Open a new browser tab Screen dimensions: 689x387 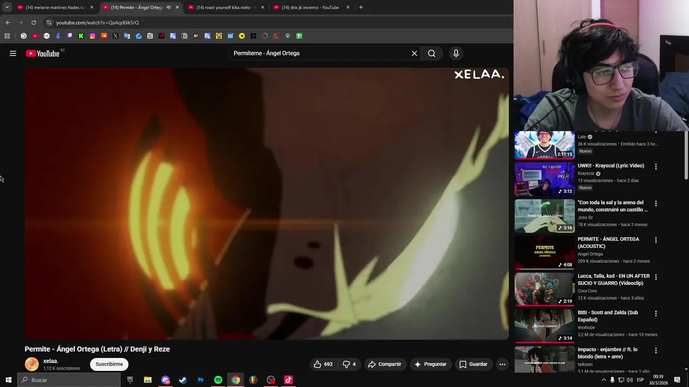[x=361, y=8]
